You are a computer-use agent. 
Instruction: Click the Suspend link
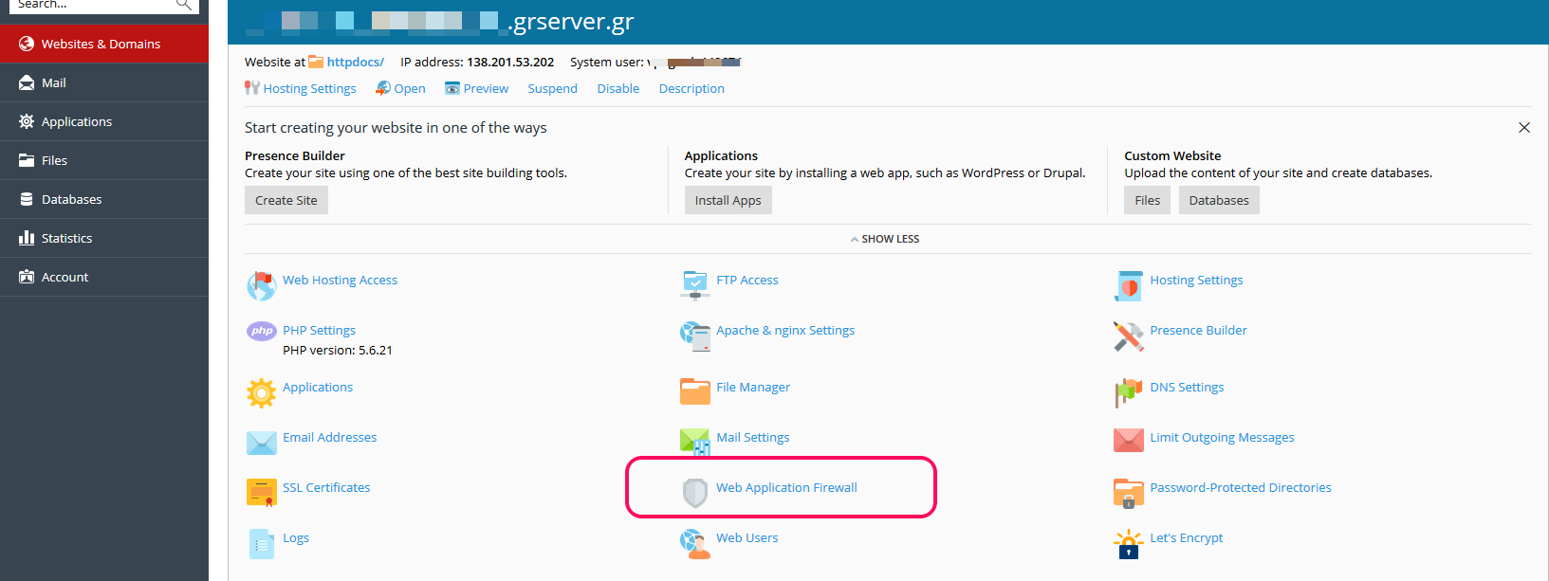(552, 88)
